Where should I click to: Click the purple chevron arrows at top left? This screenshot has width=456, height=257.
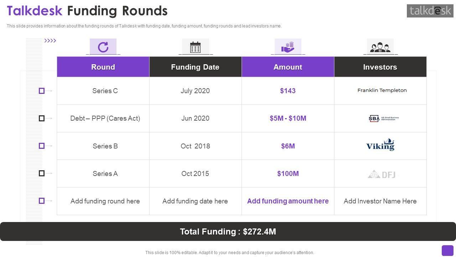[50, 41]
